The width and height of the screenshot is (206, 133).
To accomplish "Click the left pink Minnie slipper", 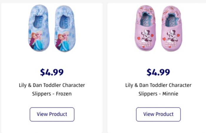I will click(x=146, y=28).
